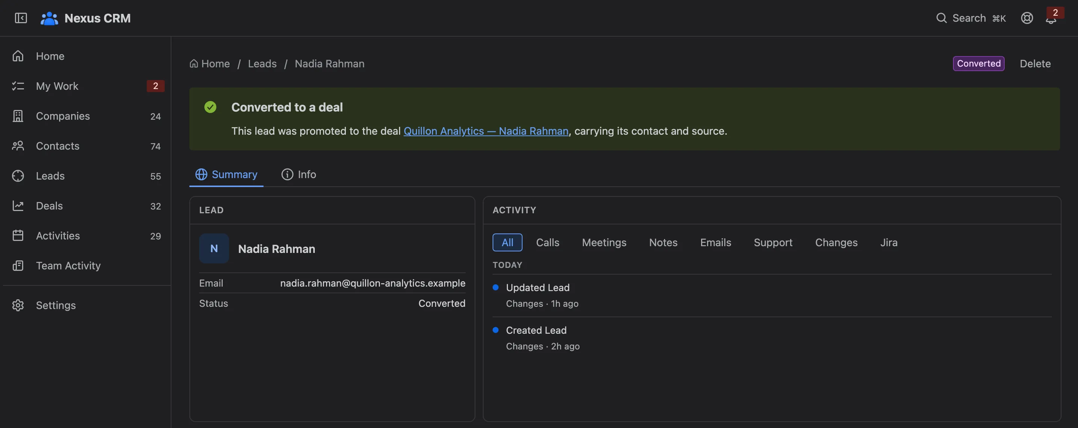The width and height of the screenshot is (1078, 428).
Task: Click the Status value Converted in Lead card
Action: (442, 303)
